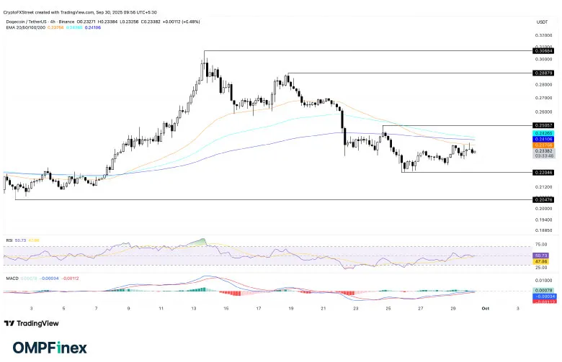Select the orange EMA price tag on axis

pos(543,145)
